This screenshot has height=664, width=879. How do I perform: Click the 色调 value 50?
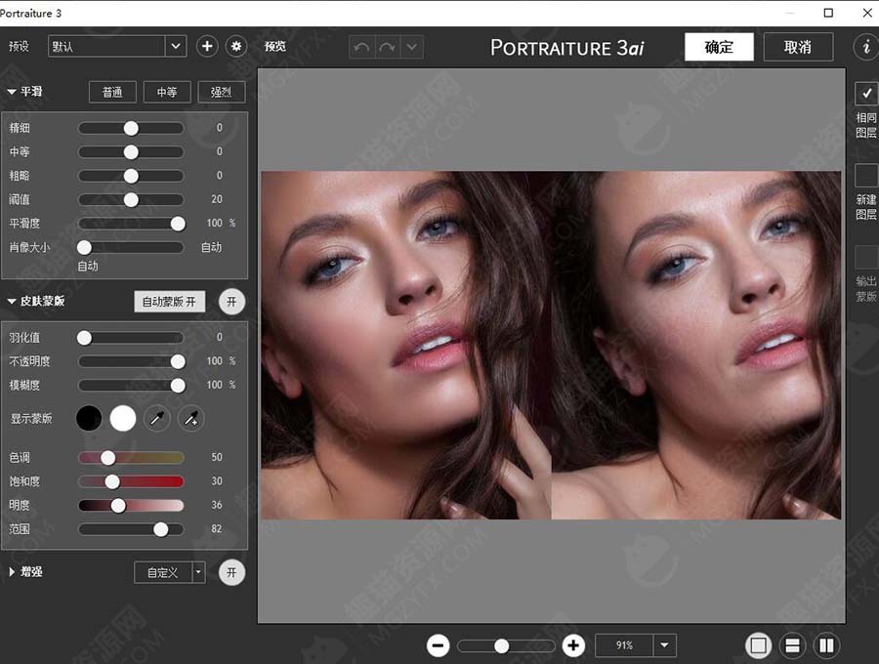click(x=217, y=457)
